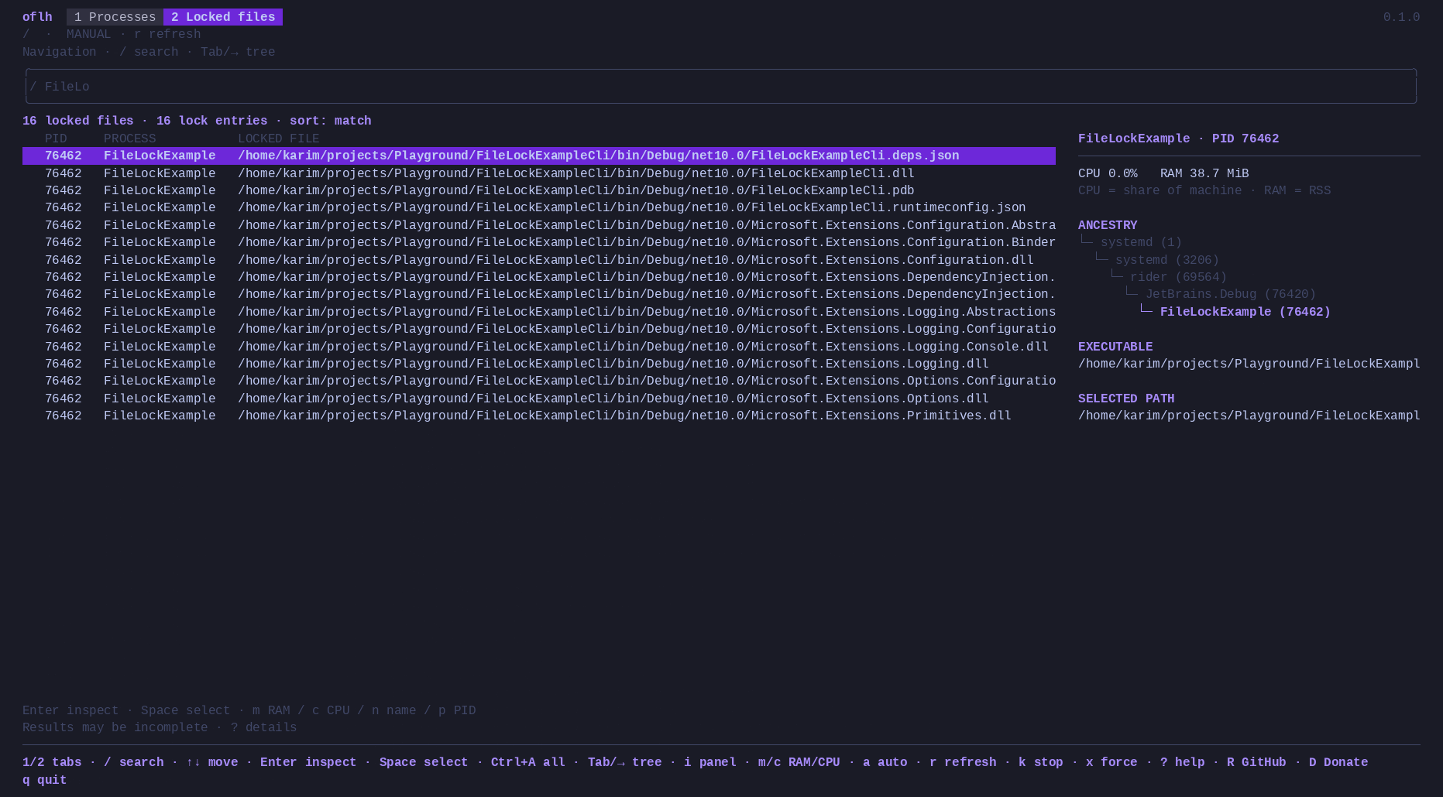Select the Microsoft.Extensions.Logging.Configuratio row
The width and height of the screenshot is (1443, 797).
539,329
